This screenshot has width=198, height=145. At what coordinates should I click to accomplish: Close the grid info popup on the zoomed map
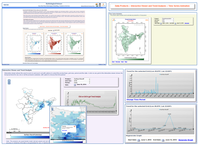pyautogui.click(x=74, y=126)
